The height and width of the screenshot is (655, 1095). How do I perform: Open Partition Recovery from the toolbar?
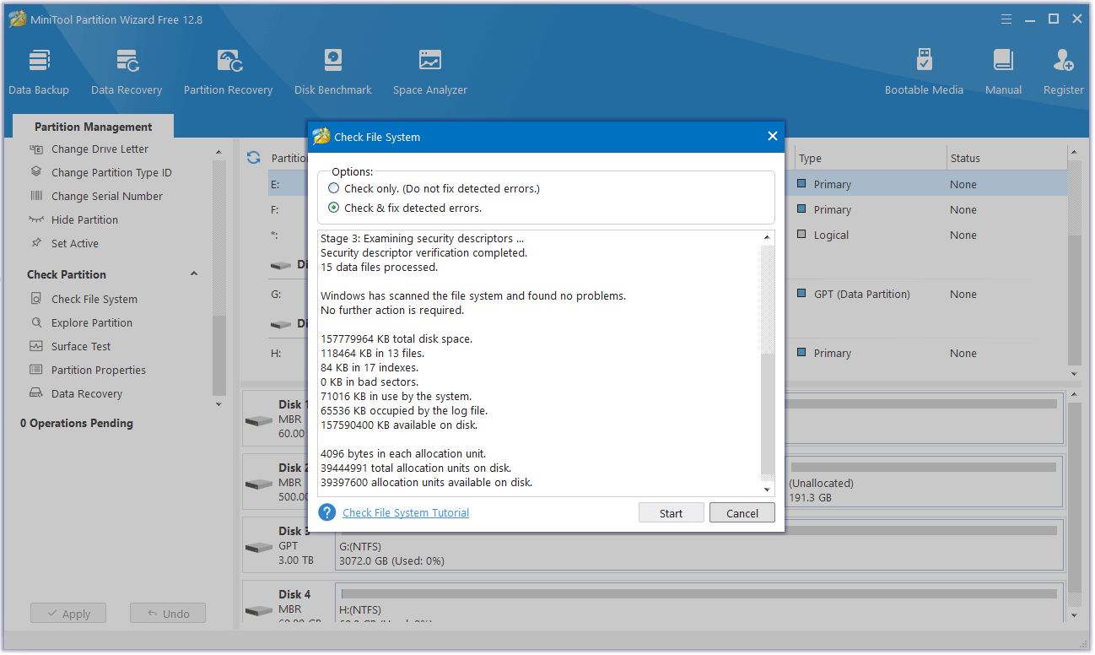point(228,73)
